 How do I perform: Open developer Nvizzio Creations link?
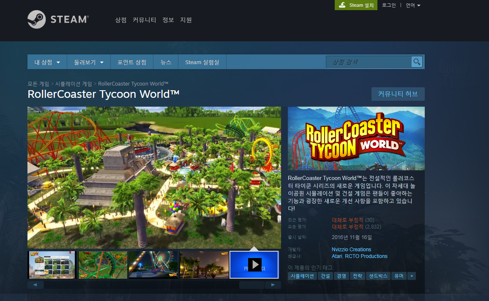[351, 250]
